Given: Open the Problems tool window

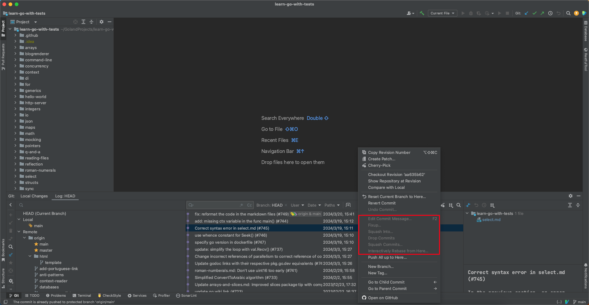Looking at the screenshot, I should point(56,295).
